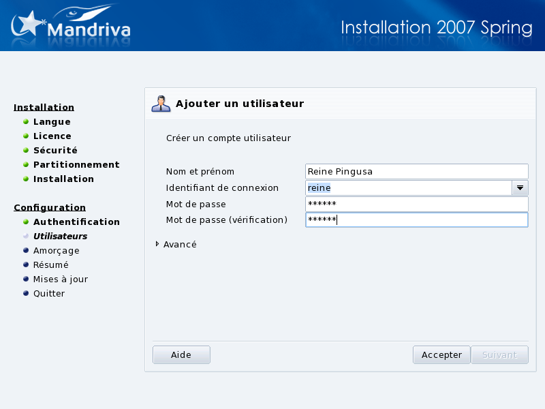
Task: Click the green bullet next to Authentification
Action: point(26,222)
